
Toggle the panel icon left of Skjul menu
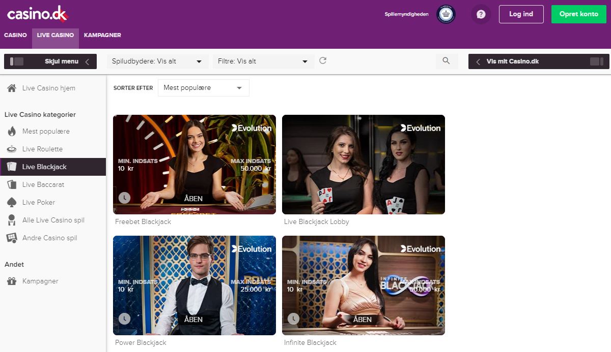tap(17, 61)
